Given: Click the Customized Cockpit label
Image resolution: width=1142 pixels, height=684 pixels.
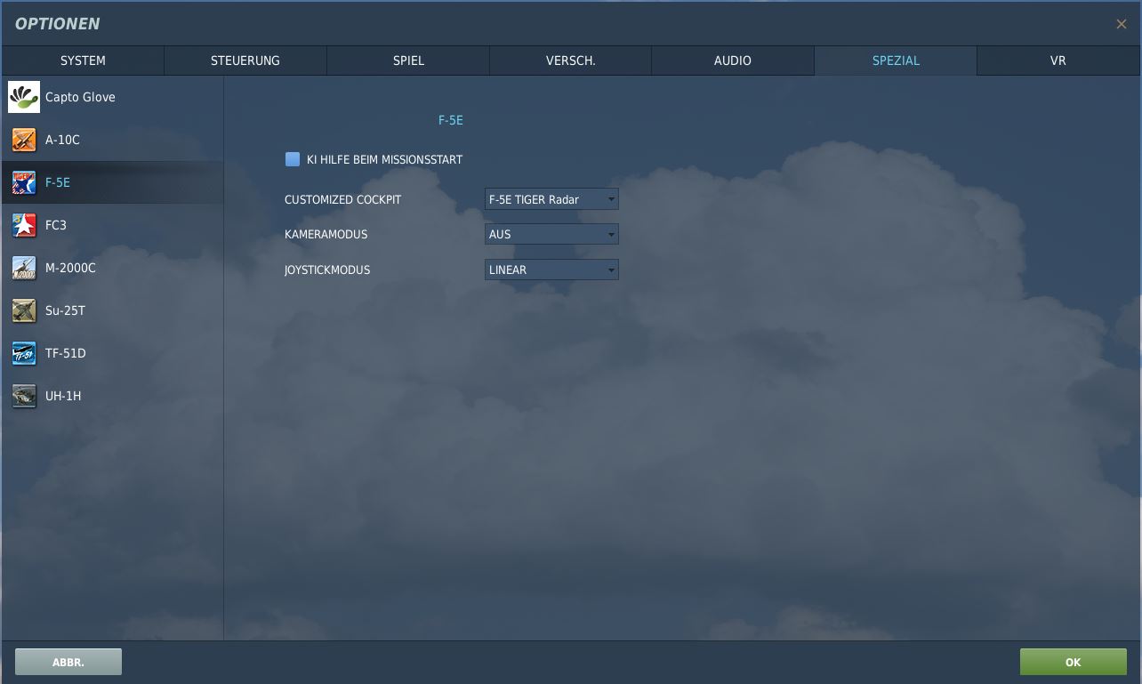Looking at the screenshot, I should tap(342, 199).
